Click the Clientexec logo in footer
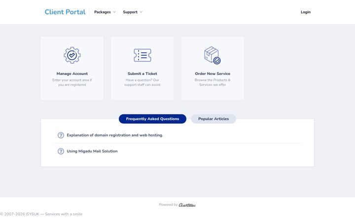This screenshot has height=222, width=355. point(187,205)
